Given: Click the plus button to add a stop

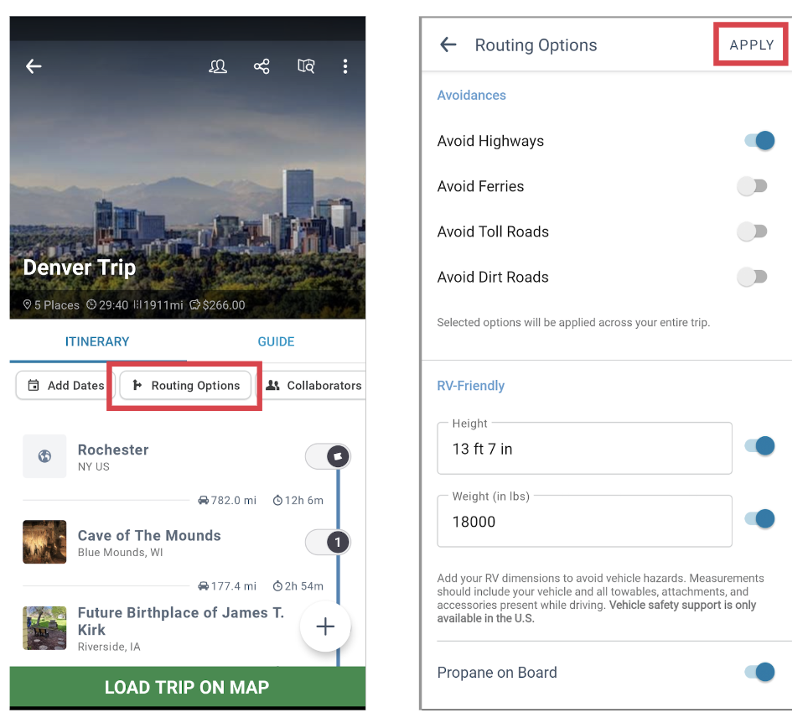Looking at the screenshot, I should pos(325,627).
